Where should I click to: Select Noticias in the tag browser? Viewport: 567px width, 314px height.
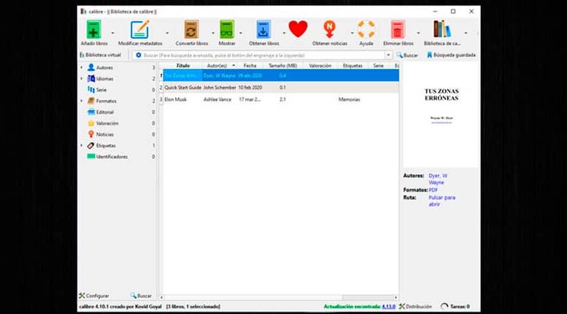pos(105,135)
